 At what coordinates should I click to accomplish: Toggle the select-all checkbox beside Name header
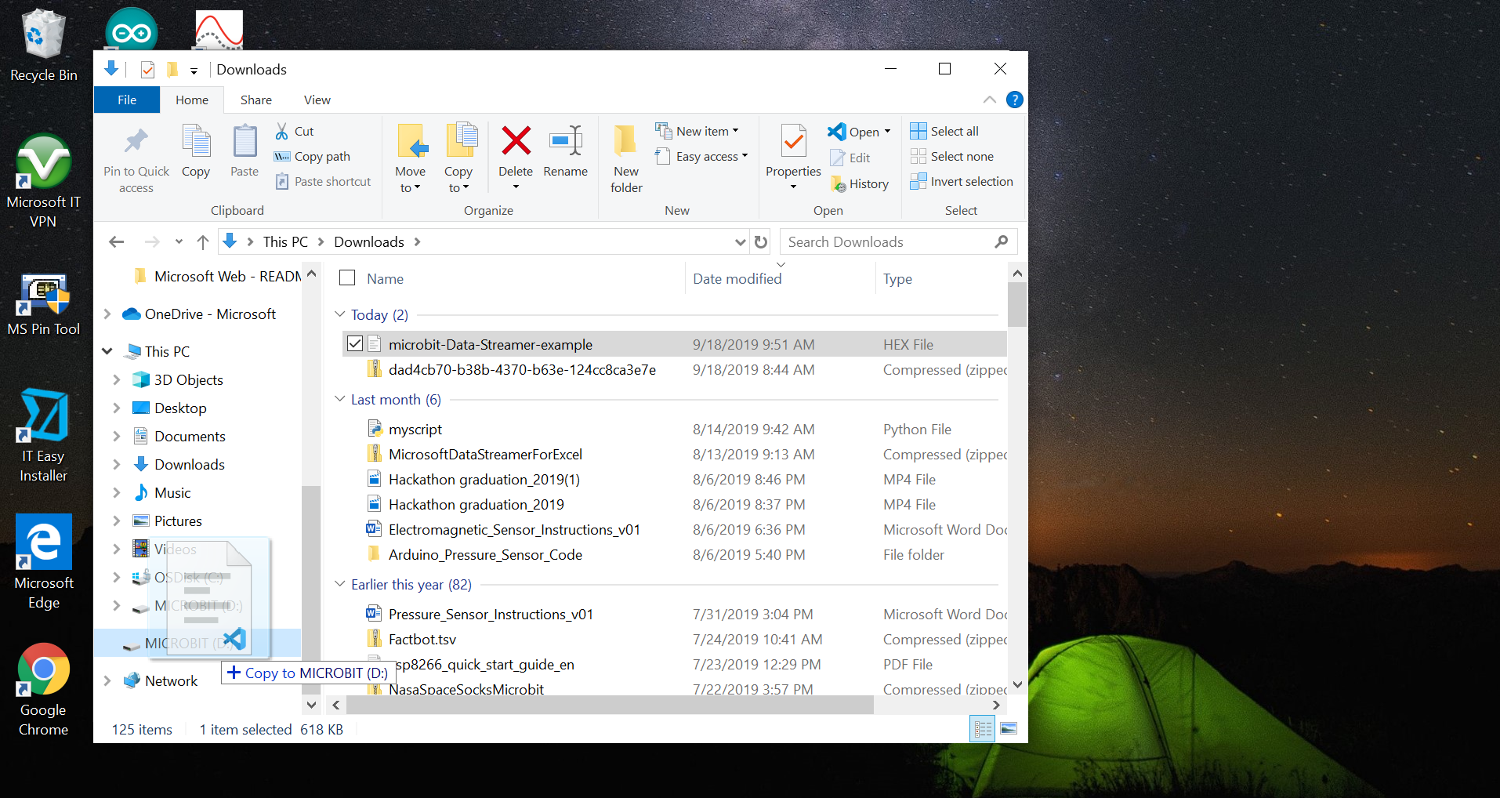click(x=347, y=278)
